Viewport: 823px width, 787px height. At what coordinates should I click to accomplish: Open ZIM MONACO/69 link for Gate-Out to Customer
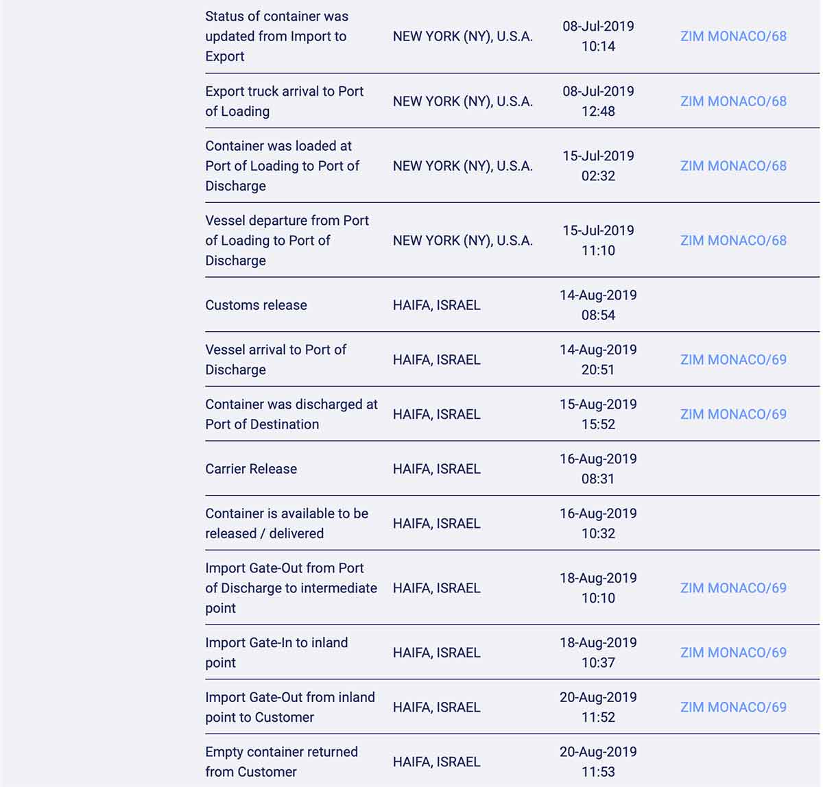(x=732, y=707)
